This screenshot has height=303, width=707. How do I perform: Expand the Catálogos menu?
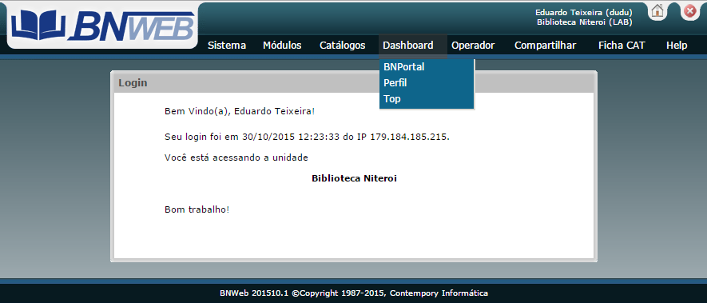coord(342,45)
